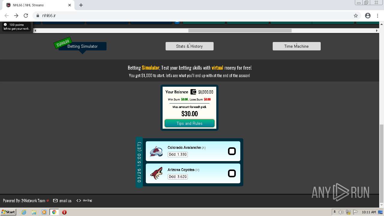Click the Colorado odd 1.330 label
The width and height of the screenshot is (384, 216).
pyautogui.click(x=178, y=154)
